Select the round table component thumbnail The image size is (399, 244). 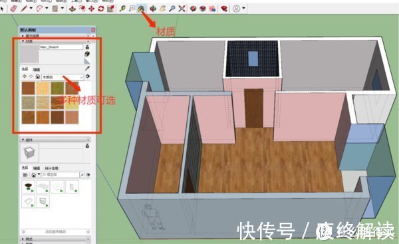[x=28, y=187]
